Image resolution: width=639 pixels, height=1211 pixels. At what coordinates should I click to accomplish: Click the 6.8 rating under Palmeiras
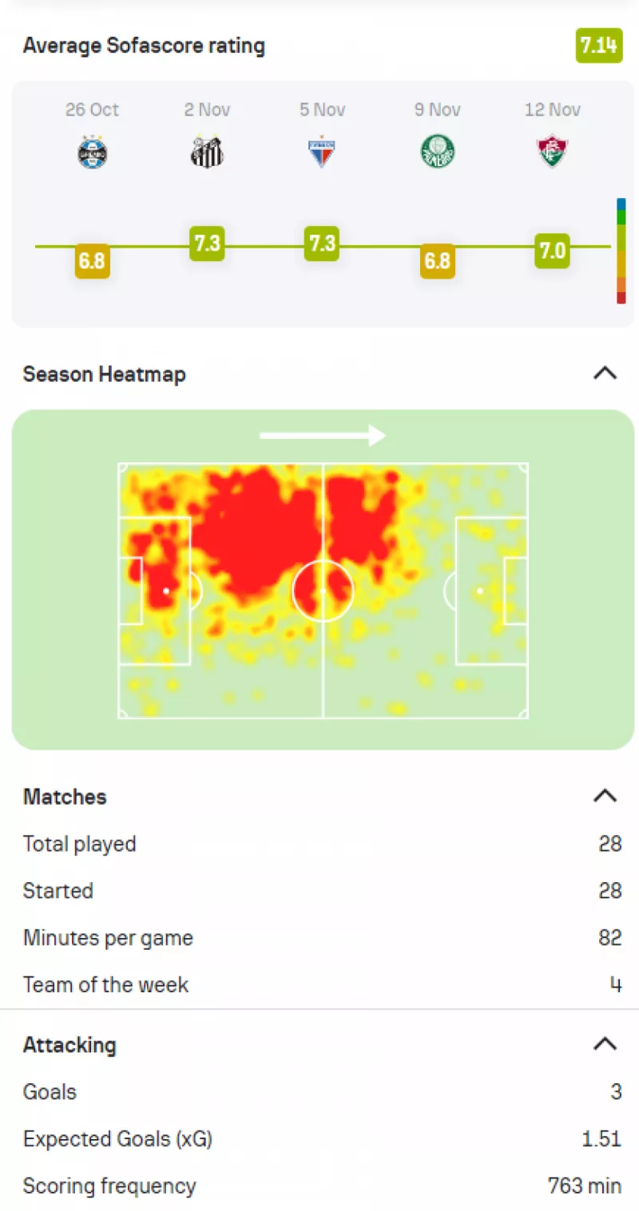(437, 261)
